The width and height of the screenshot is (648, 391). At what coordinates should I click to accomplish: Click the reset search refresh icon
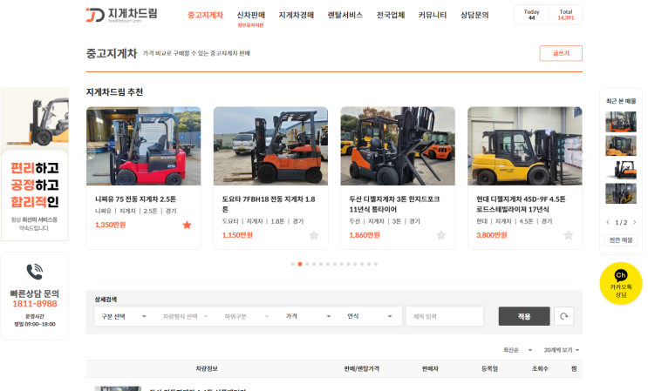pos(563,316)
